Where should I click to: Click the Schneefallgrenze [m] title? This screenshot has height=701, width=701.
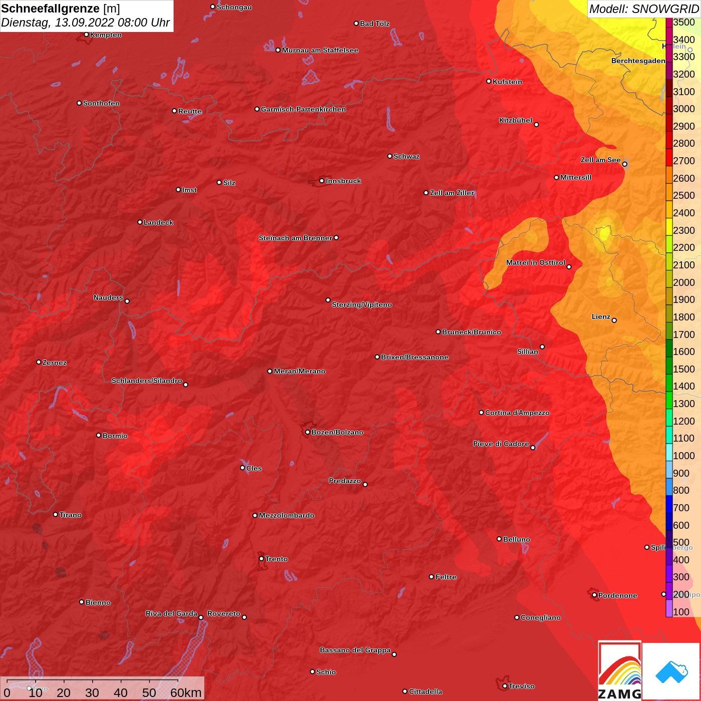[x=61, y=9]
